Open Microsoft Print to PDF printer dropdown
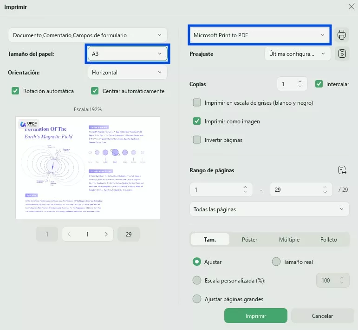The image size is (358, 330). click(x=260, y=35)
